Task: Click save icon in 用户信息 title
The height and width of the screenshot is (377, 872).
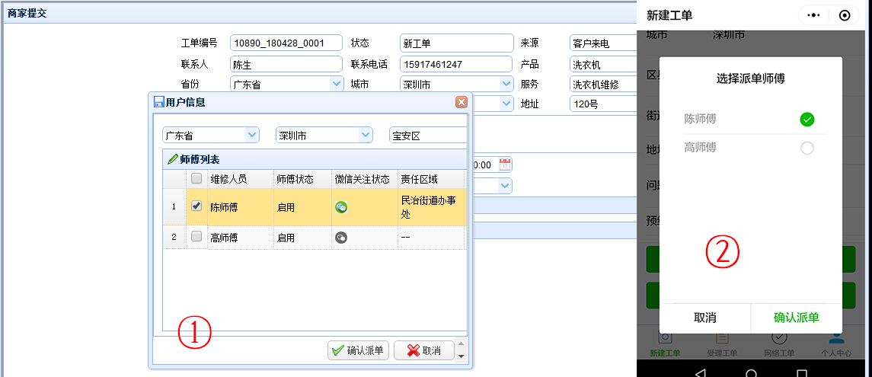Action: point(159,102)
